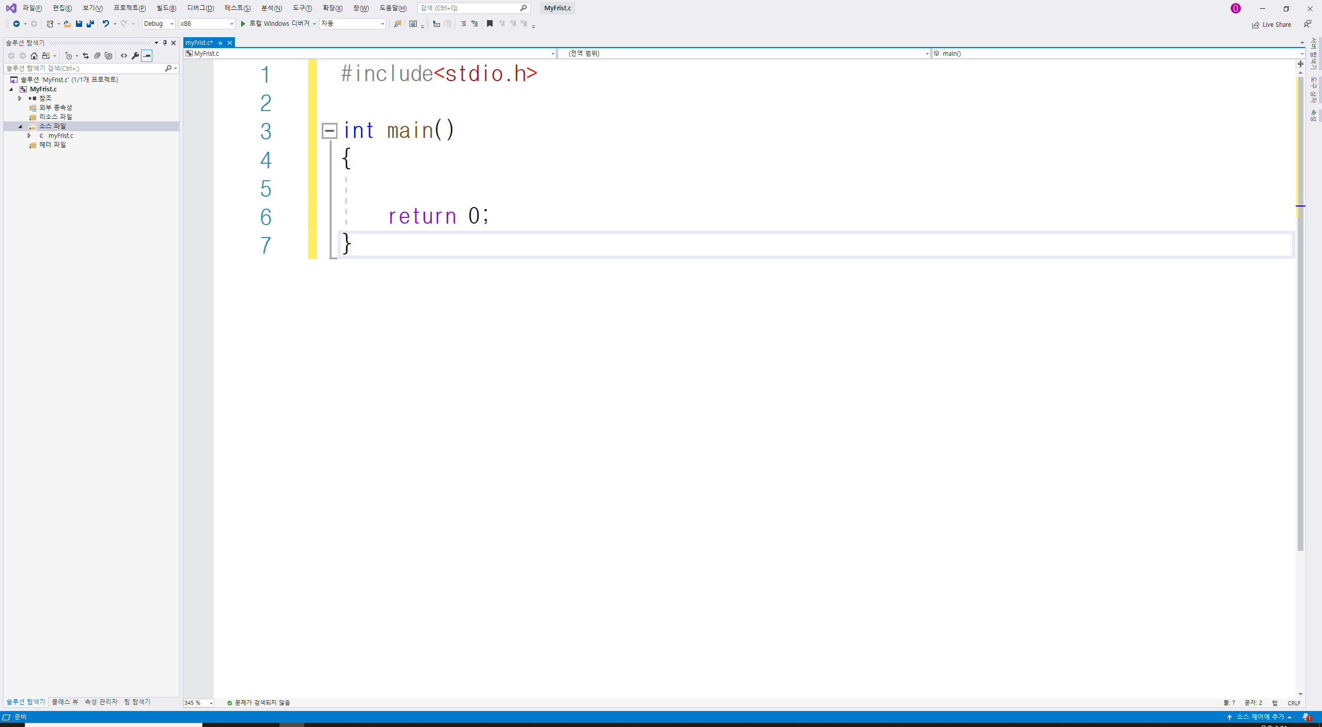Click Collapse All icon in Solution Explorer
The height and width of the screenshot is (727, 1322).
(x=97, y=56)
